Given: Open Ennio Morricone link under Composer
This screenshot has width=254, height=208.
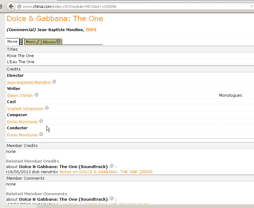Looking at the screenshot, I should pyautogui.click(x=22, y=122).
